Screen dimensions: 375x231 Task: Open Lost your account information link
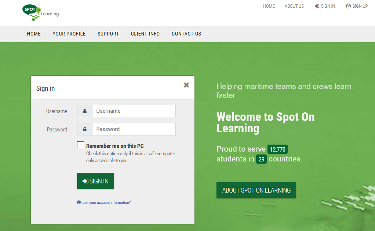click(x=106, y=202)
